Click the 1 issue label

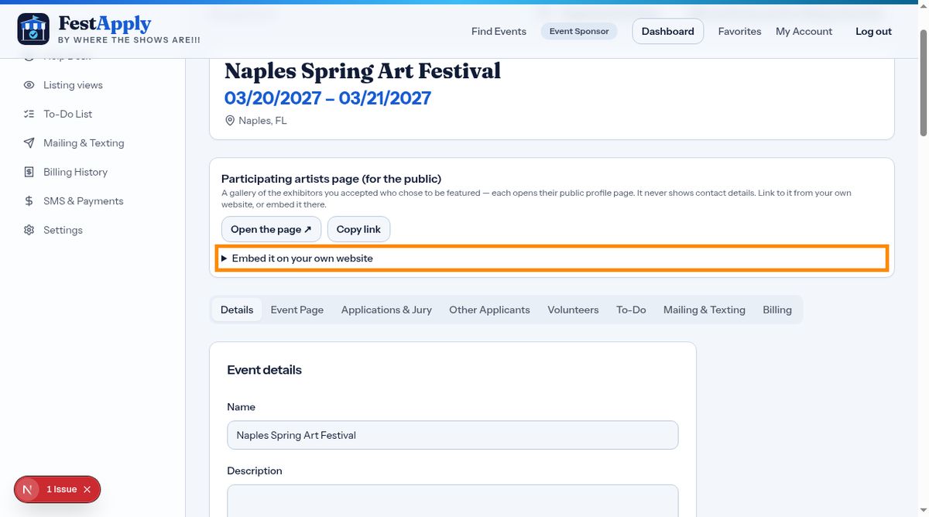pyautogui.click(x=62, y=489)
